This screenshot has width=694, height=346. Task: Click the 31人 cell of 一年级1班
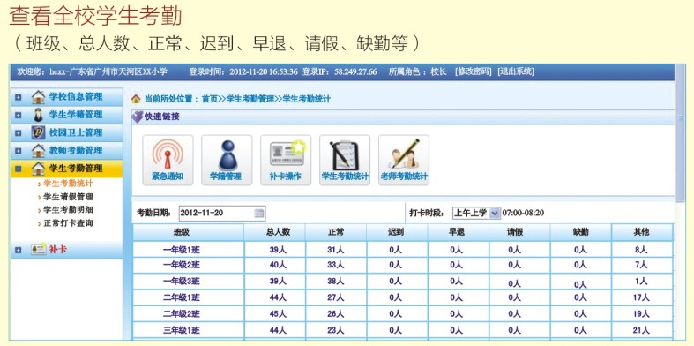(335, 250)
